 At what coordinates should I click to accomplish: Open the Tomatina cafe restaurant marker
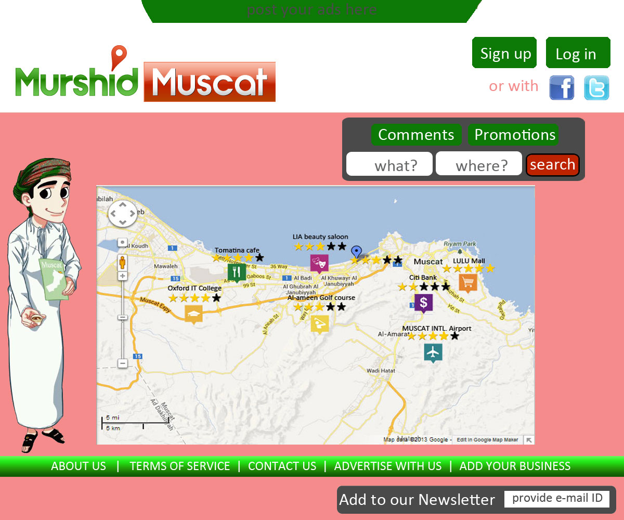coord(237,272)
